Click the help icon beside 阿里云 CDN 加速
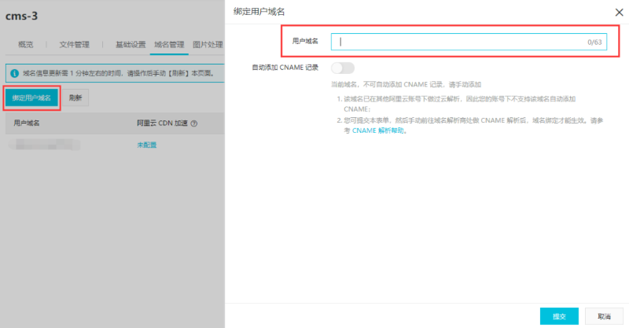This screenshot has width=629, height=328. pos(193,123)
